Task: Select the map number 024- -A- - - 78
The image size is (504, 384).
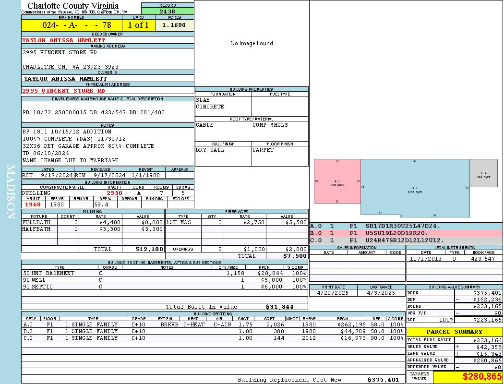Action: tap(77, 25)
